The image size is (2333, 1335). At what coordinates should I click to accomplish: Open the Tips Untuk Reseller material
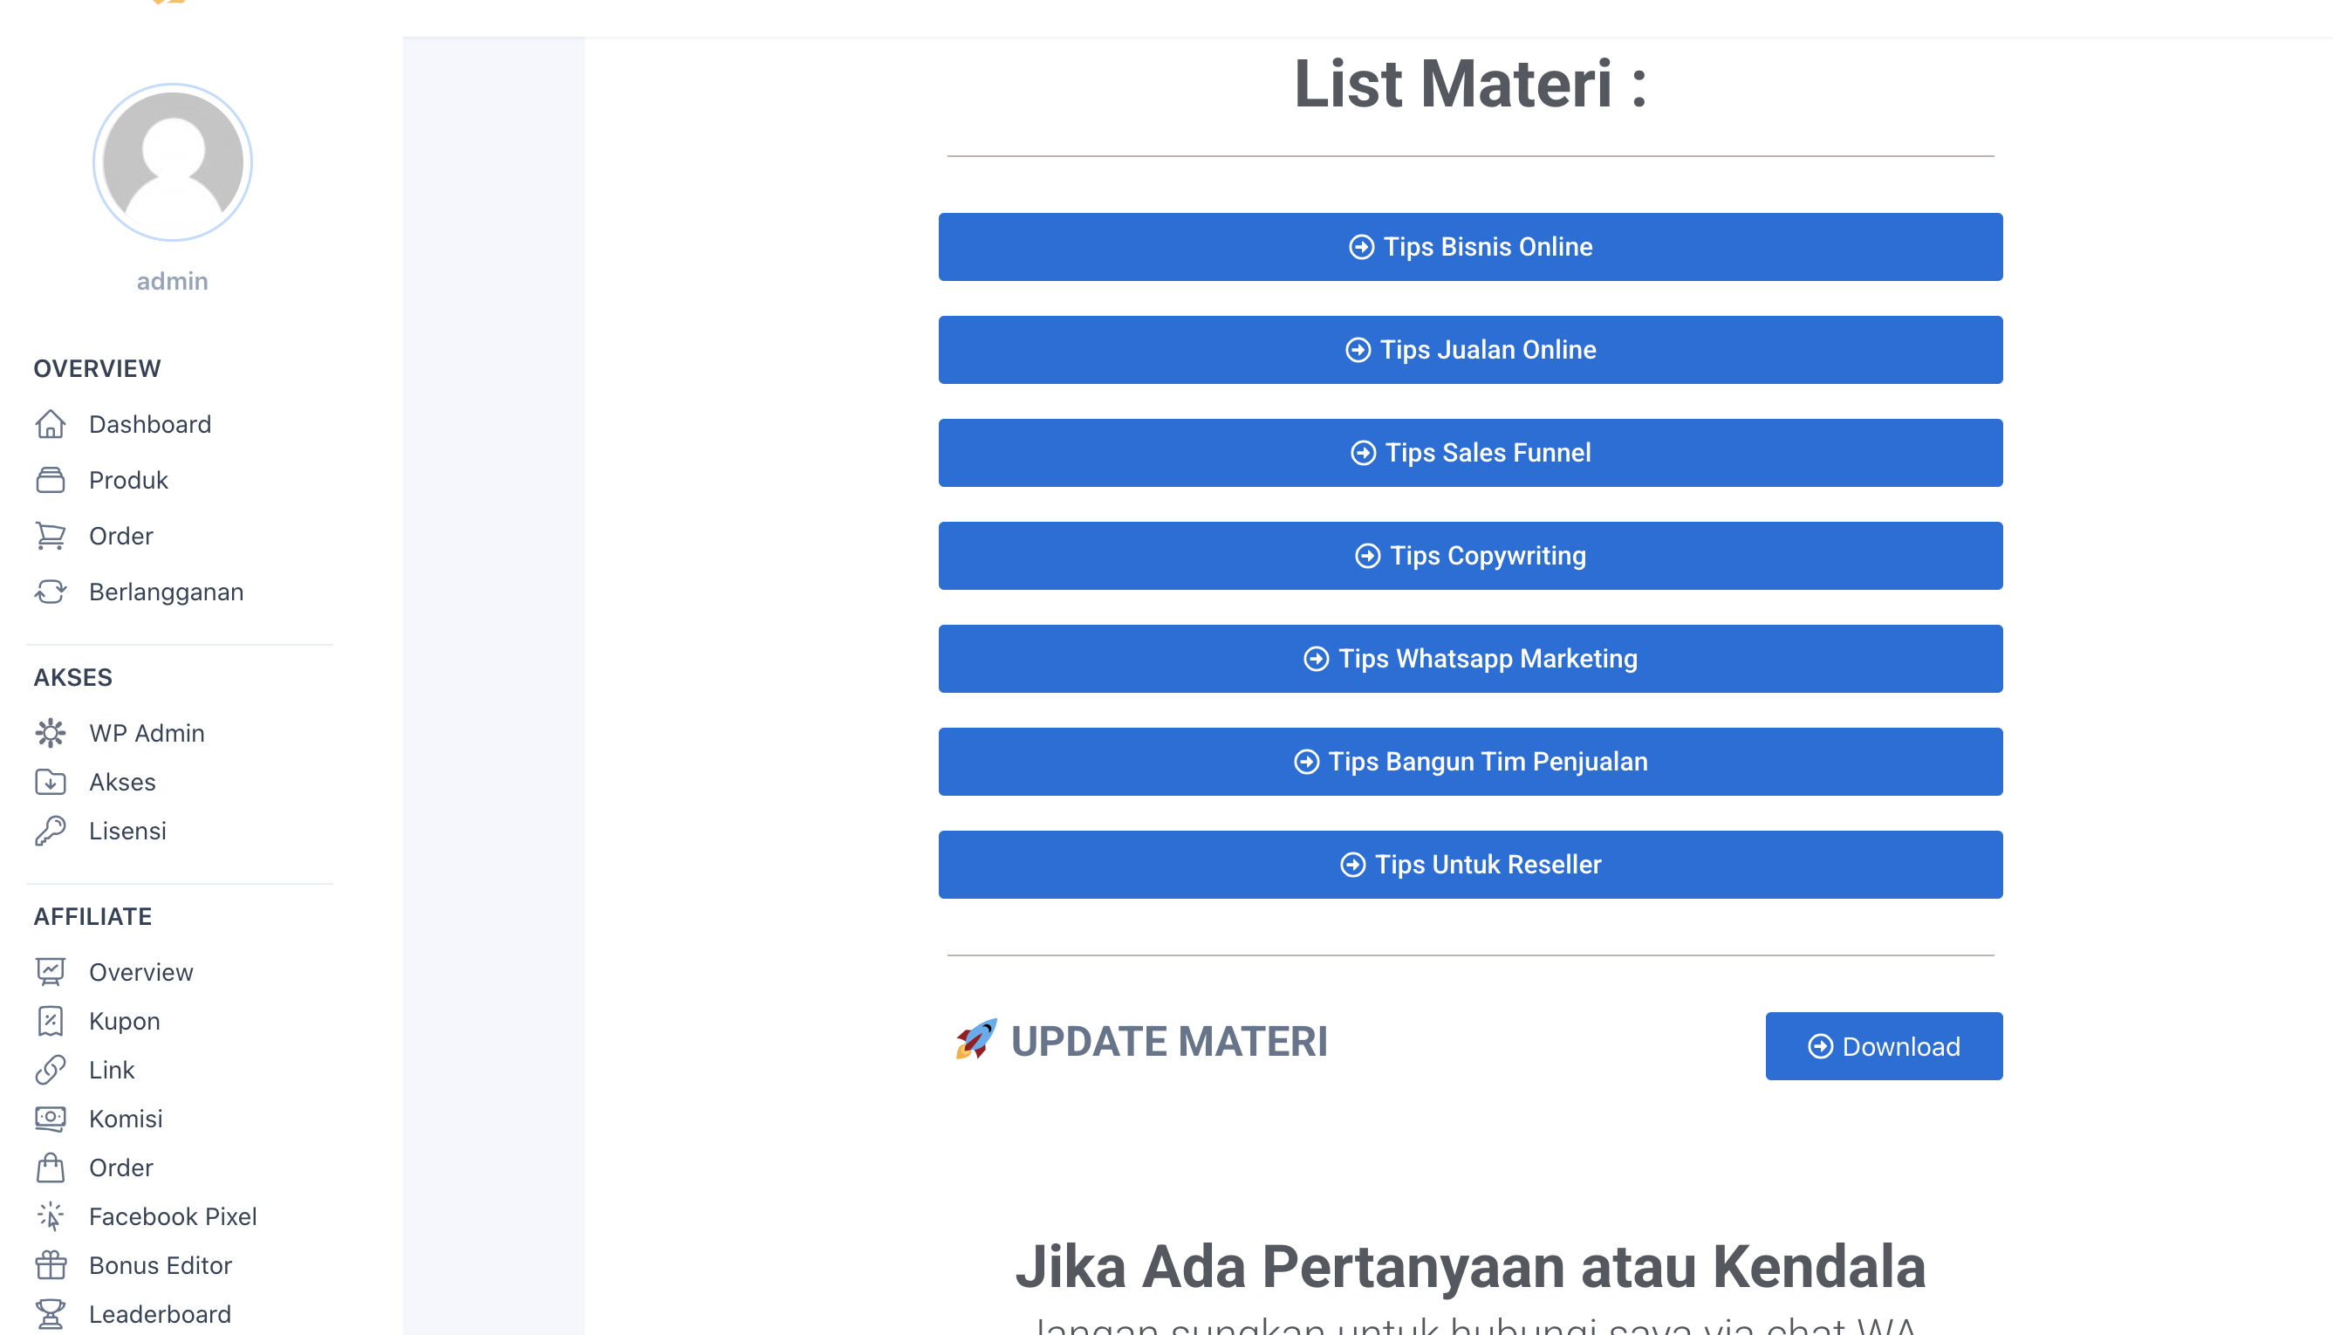(x=1469, y=865)
